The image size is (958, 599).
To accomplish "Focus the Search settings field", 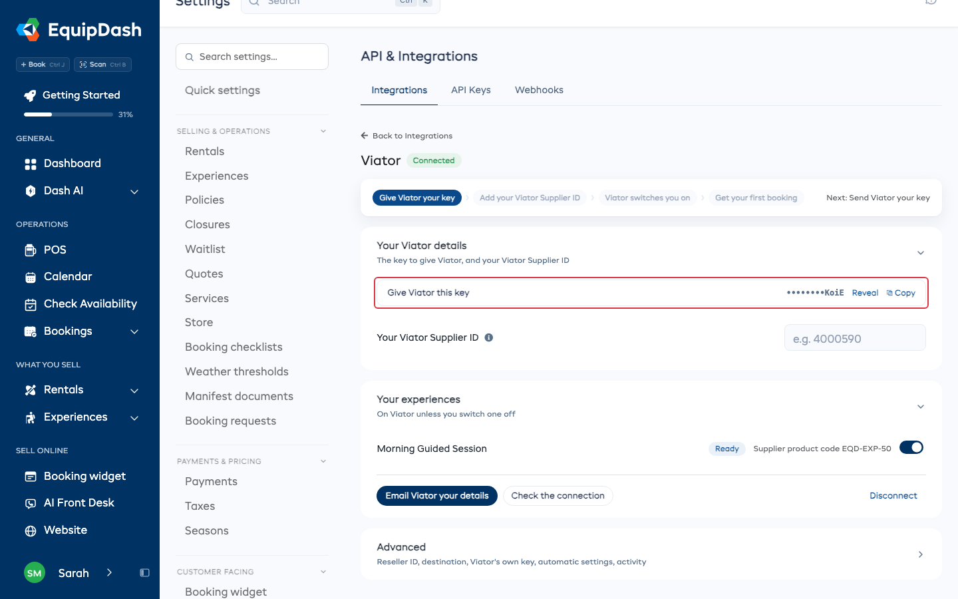I will [x=252, y=57].
